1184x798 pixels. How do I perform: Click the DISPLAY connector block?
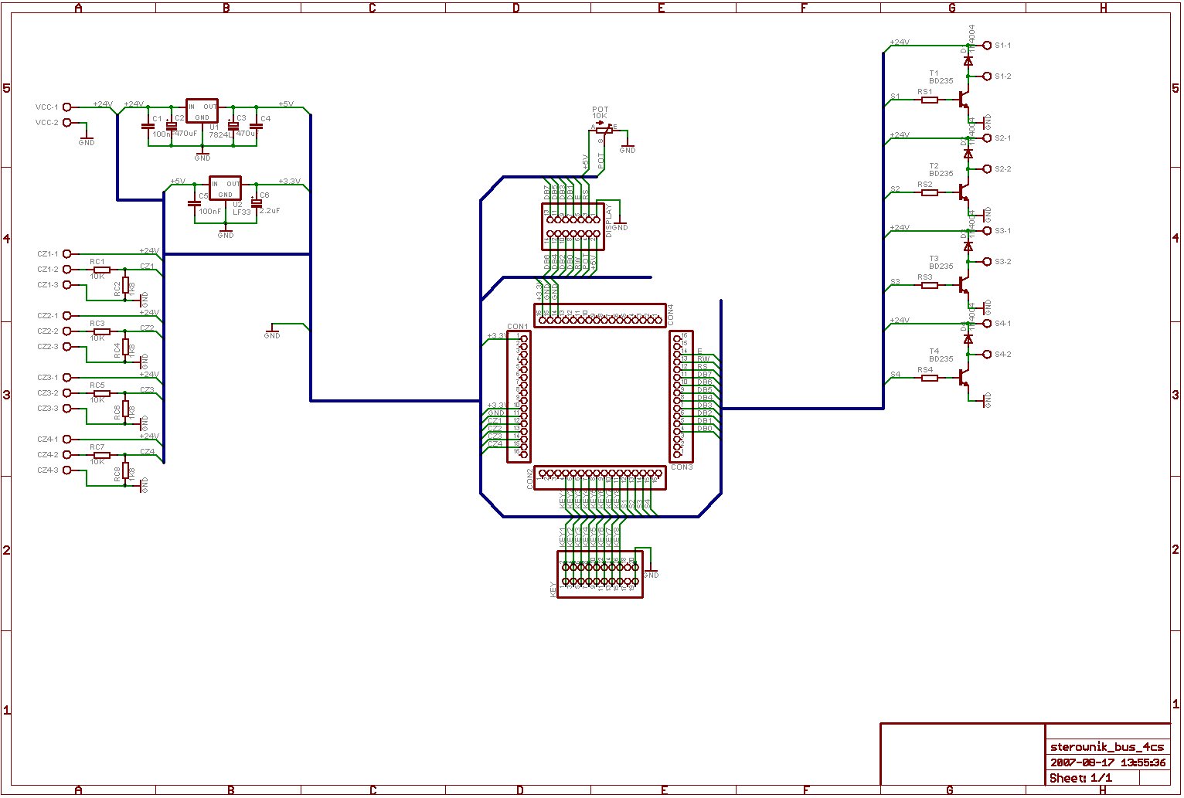tap(572, 227)
